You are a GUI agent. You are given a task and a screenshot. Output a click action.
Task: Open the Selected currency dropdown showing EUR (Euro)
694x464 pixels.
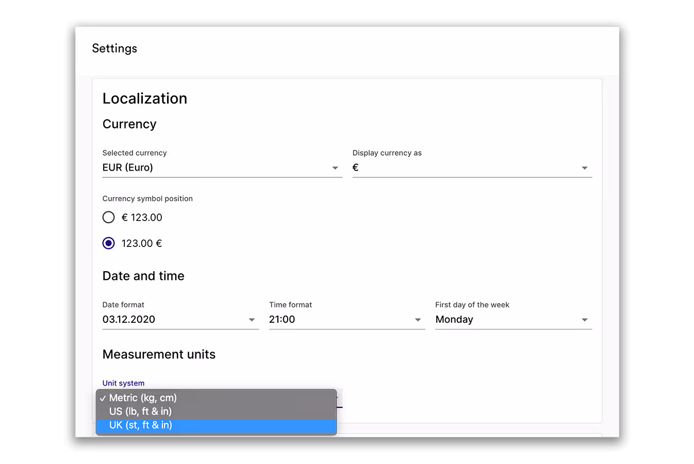click(222, 168)
